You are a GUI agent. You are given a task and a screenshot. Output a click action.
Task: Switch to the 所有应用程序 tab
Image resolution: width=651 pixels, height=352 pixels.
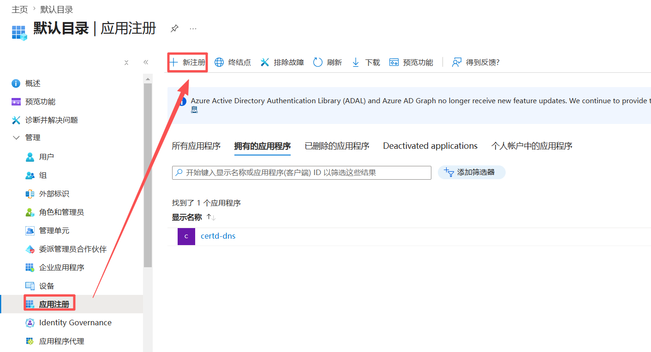pyautogui.click(x=196, y=146)
